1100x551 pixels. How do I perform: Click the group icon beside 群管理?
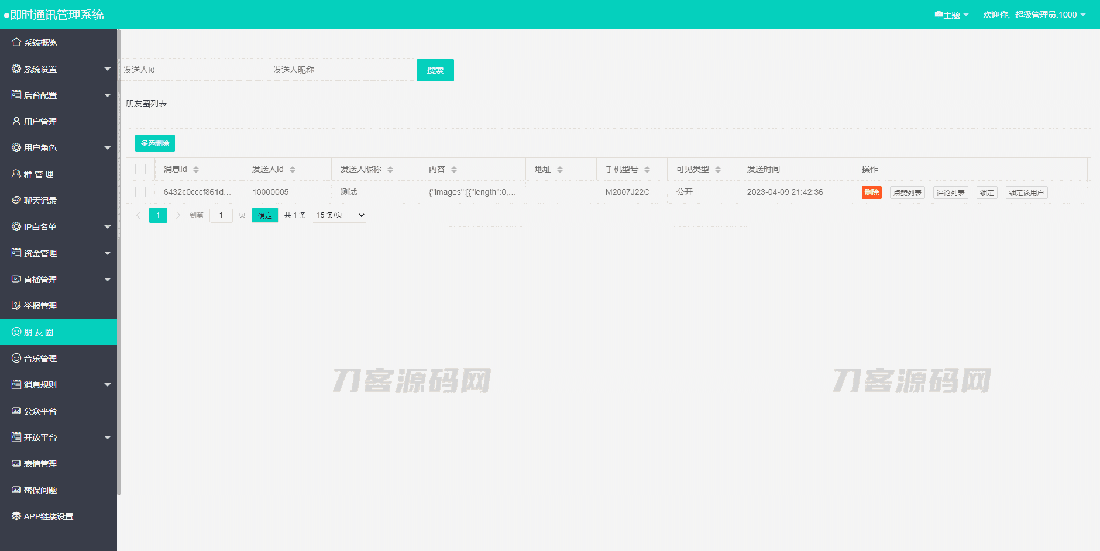click(16, 174)
